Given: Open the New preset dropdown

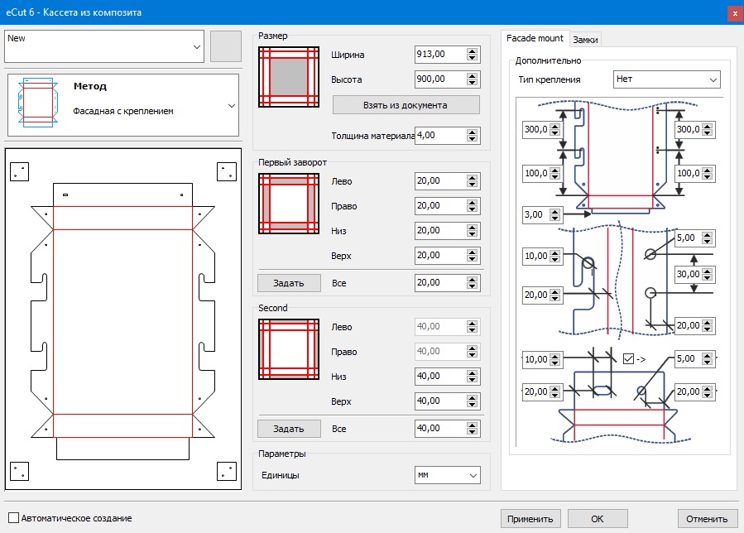Looking at the screenshot, I should [197, 48].
